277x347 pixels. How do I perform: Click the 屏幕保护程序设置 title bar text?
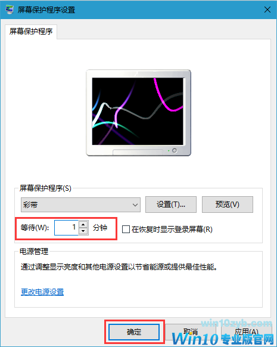pos(46,10)
